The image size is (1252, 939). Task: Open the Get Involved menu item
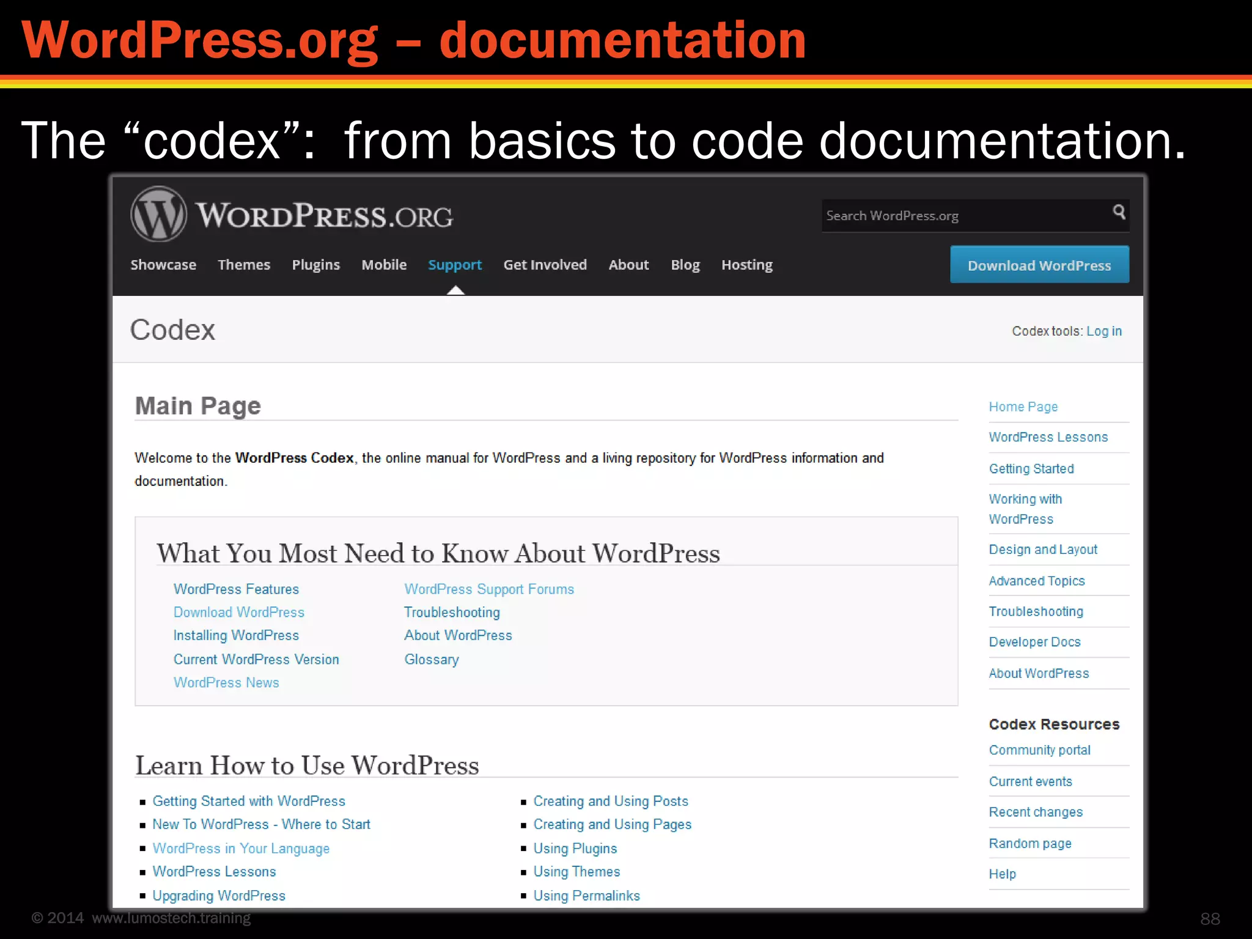(x=545, y=265)
